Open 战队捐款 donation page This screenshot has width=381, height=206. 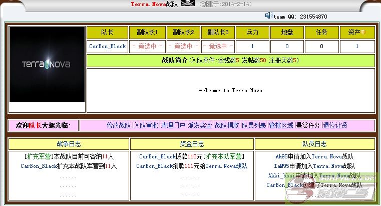tap(227, 125)
